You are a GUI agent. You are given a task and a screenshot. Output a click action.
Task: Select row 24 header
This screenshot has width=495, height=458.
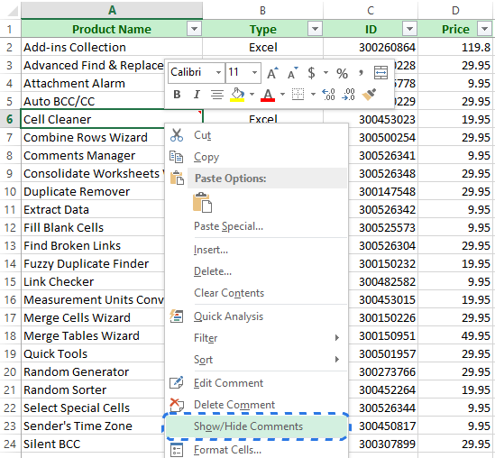(10, 444)
